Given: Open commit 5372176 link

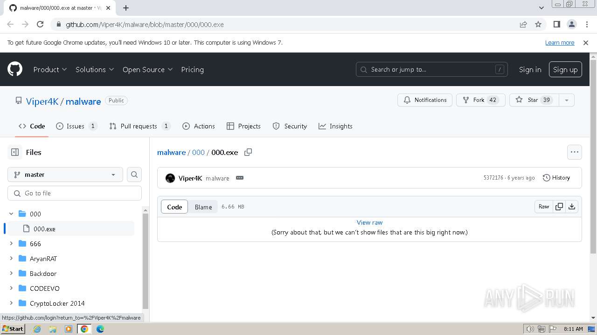Looking at the screenshot, I should tap(493, 178).
